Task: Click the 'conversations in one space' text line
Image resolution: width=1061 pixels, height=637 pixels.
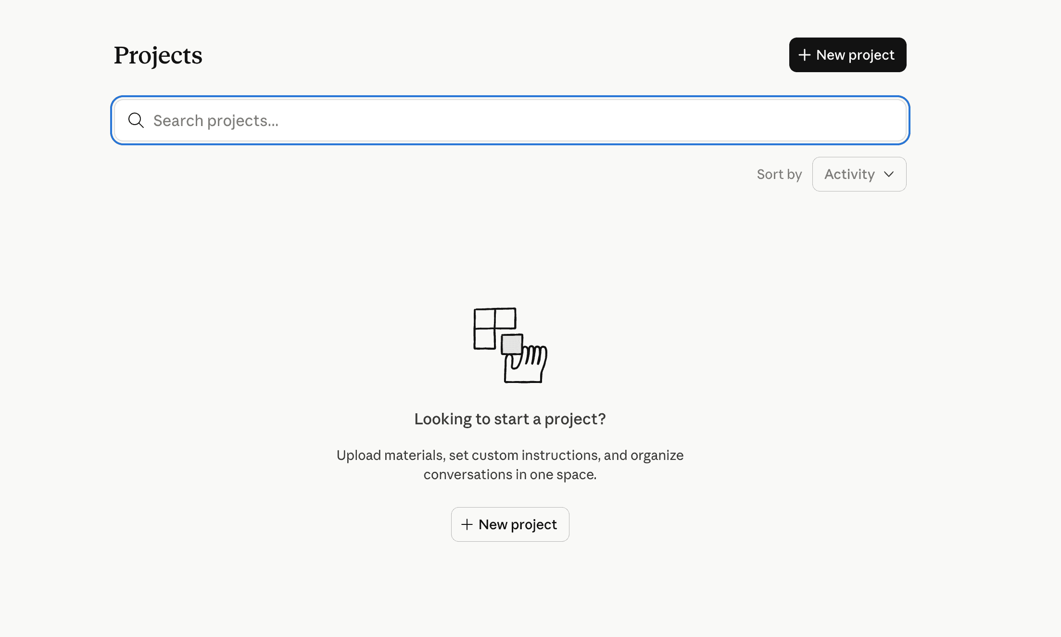Action: (510, 475)
